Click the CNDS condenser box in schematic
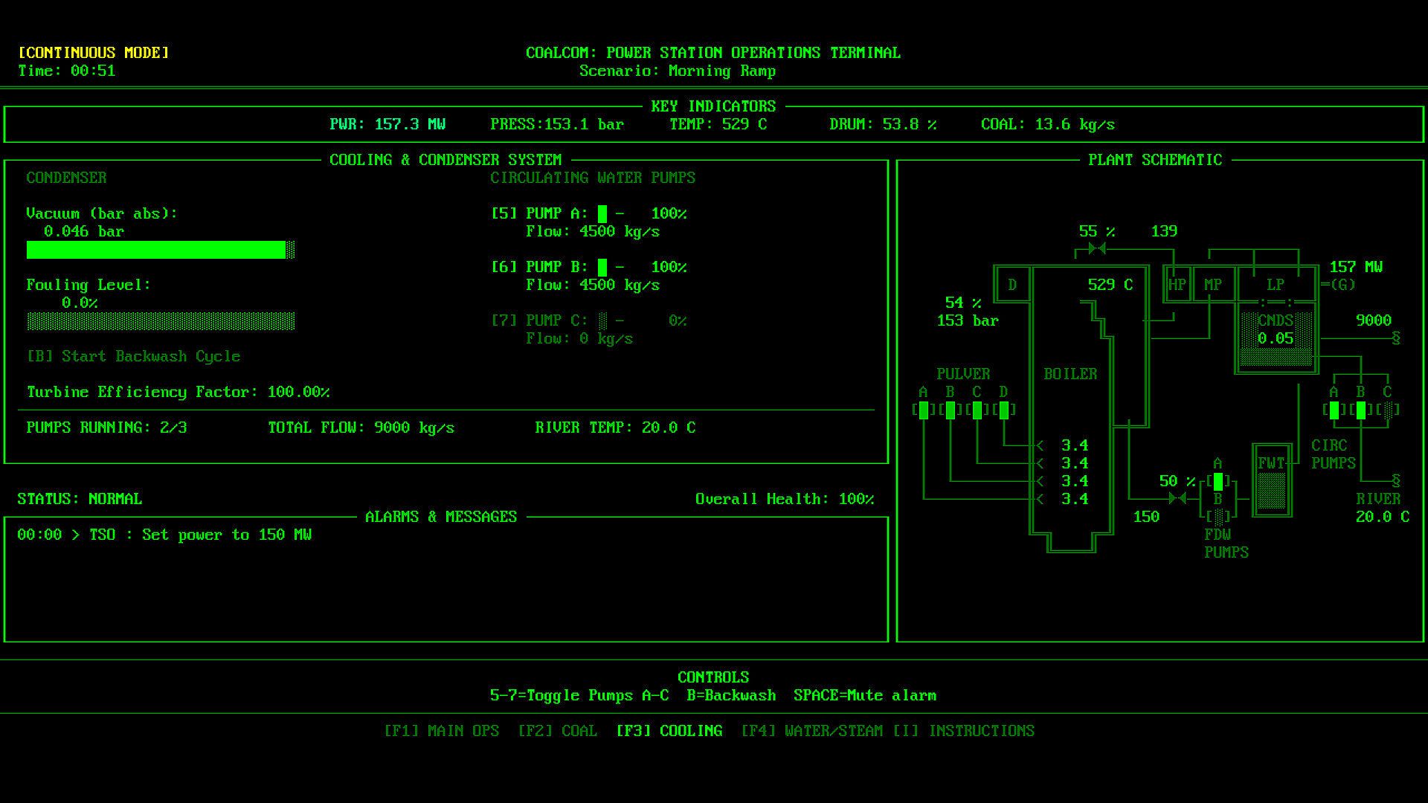 click(x=1276, y=338)
